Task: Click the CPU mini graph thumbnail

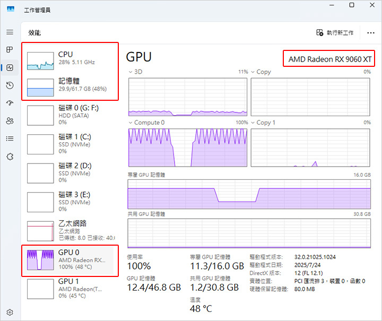Action: pos(40,61)
